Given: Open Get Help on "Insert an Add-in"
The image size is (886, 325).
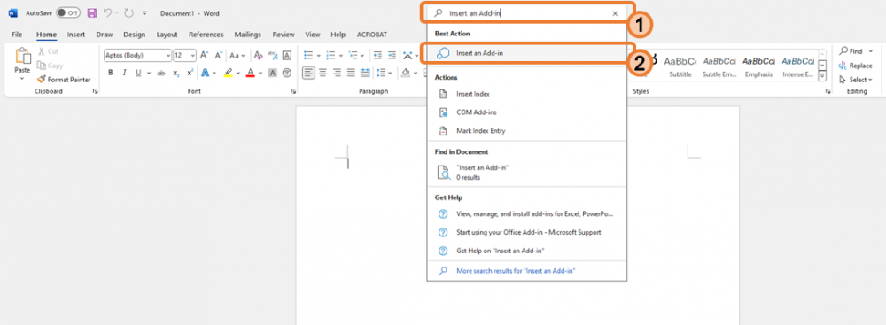Looking at the screenshot, I should click(526, 251).
